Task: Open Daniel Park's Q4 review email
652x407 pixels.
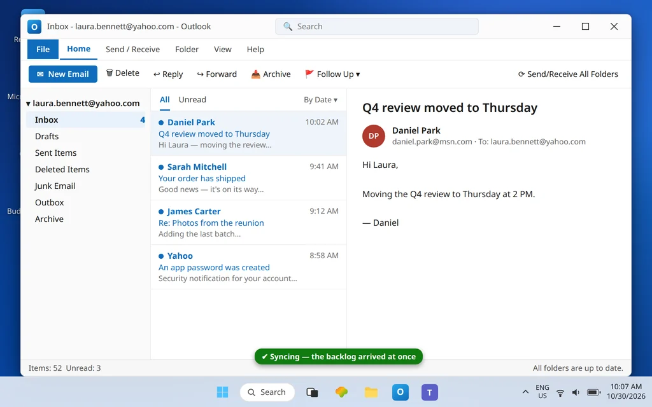Action: [249, 134]
